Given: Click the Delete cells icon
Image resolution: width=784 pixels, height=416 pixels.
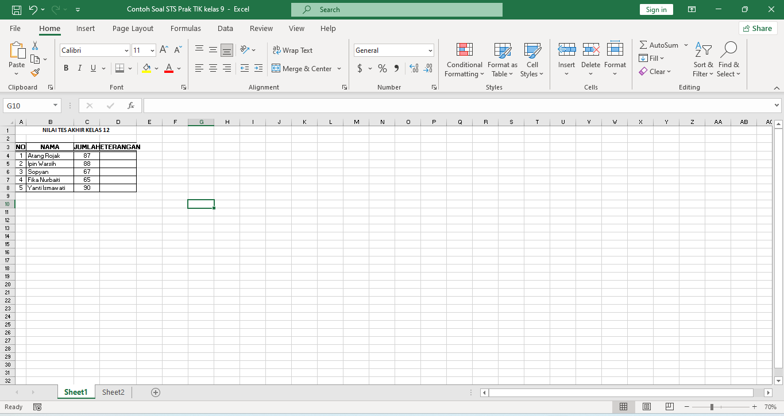Looking at the screenshot, I should click(591, 50).
